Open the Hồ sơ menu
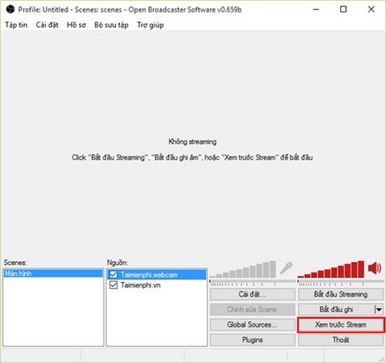The height and width of the screenshot is (363, 386). click(76, 25)
